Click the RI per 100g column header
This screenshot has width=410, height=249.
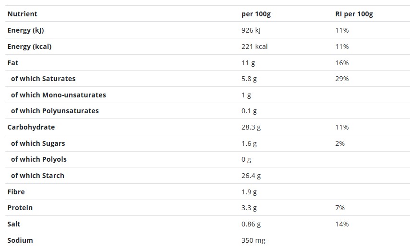354,14
